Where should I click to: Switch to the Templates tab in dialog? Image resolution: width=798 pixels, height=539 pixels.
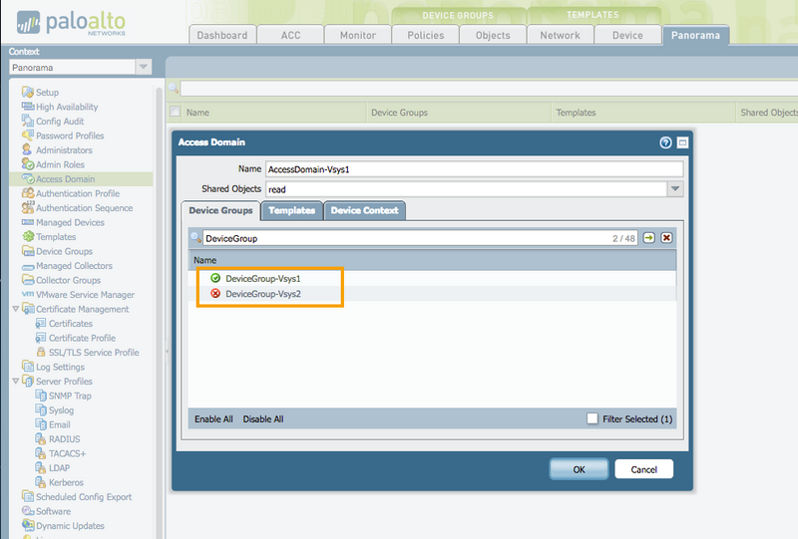[291, 210]
